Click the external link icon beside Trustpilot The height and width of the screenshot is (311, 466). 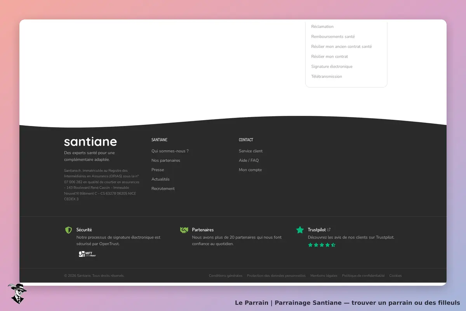(x=329, y=230)
